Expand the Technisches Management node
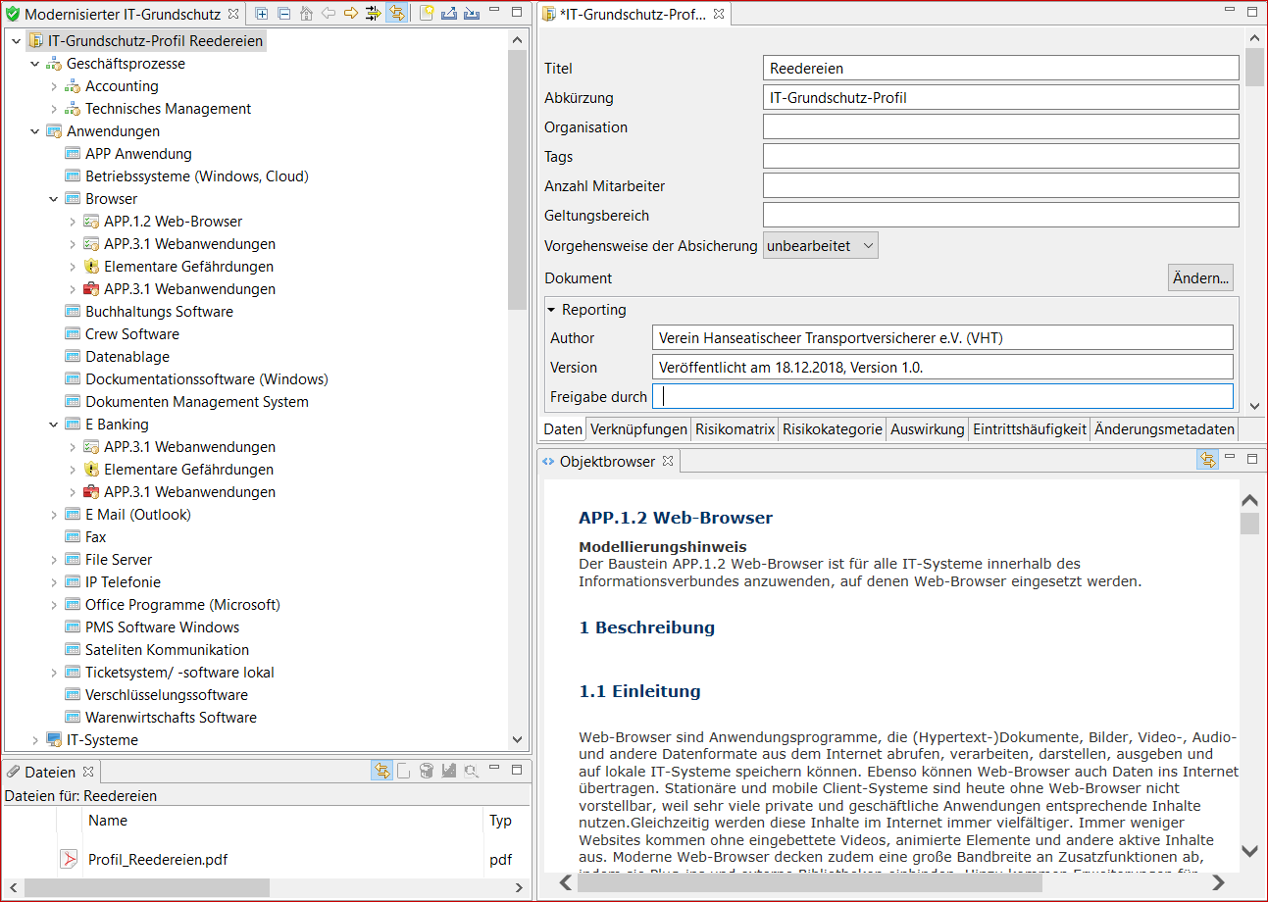 pyautogui.click(x=54, y=109)
